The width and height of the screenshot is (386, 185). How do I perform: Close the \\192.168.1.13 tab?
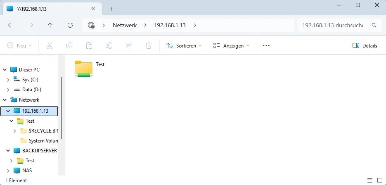93,9
